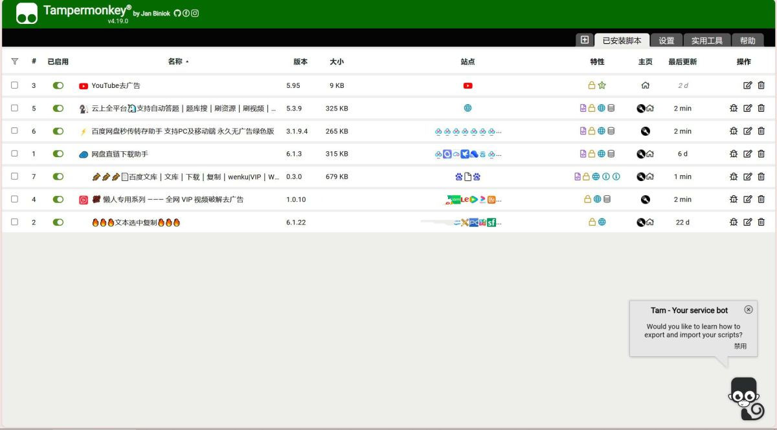Open homepage icon for YouTube去广告
This screenshot has width=777, height=430.
click(x=645, y=85)
